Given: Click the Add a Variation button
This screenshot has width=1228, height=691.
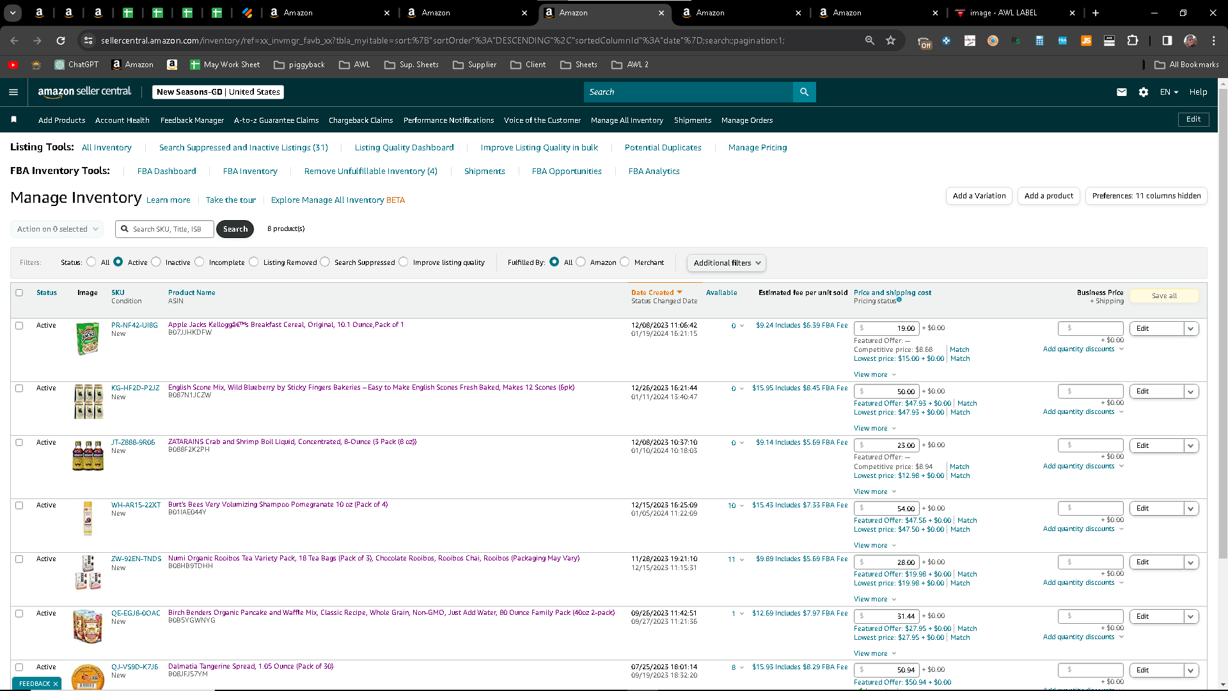Looking at the screenshot, I should point(979,196).
